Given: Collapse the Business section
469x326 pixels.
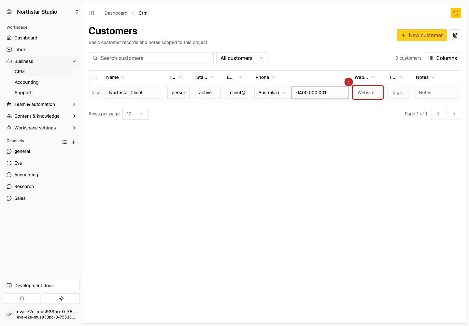Looking at the screenshot, I should 42,61.
